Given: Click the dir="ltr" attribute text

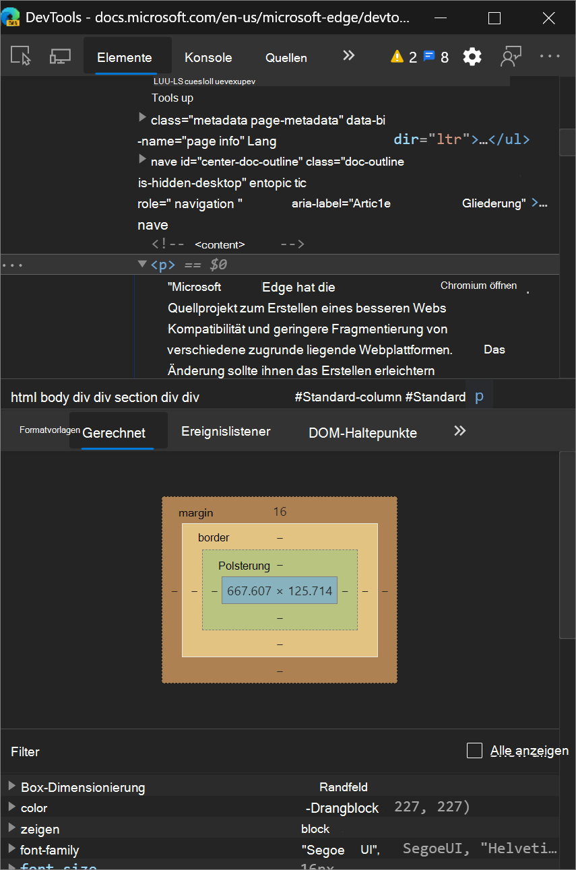Looking at the screenshot, I should tap(432, 139).
